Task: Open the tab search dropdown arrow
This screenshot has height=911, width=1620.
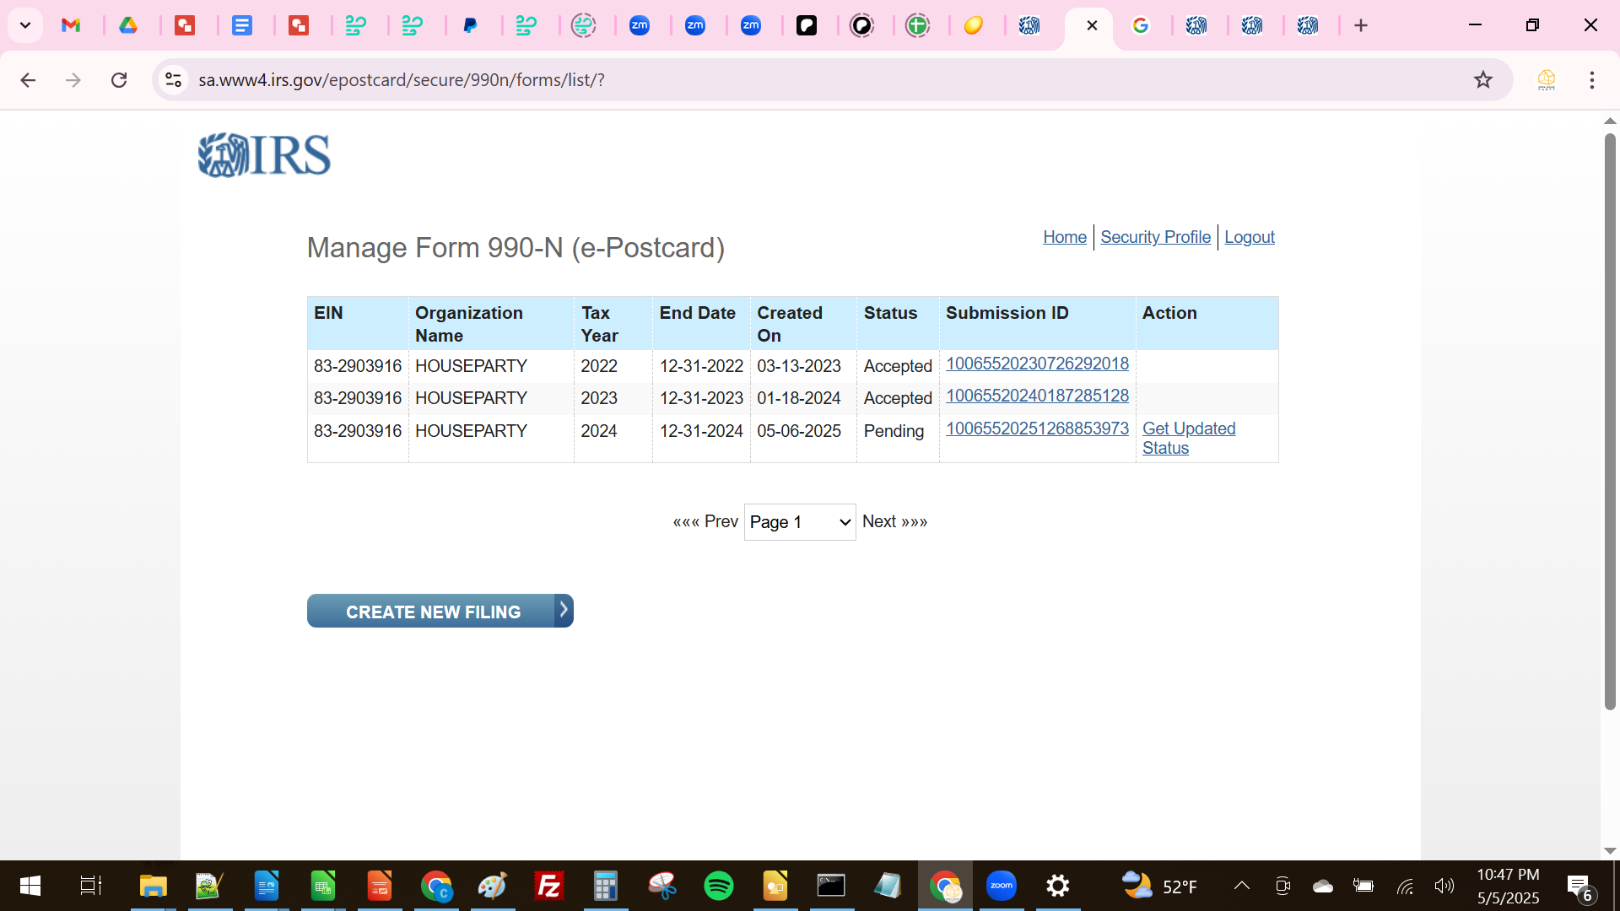Action: click(25, 25)
